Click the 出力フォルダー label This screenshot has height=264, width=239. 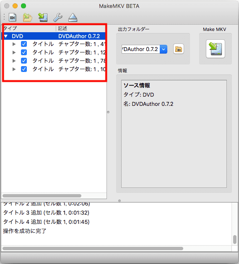coord(133,29)
